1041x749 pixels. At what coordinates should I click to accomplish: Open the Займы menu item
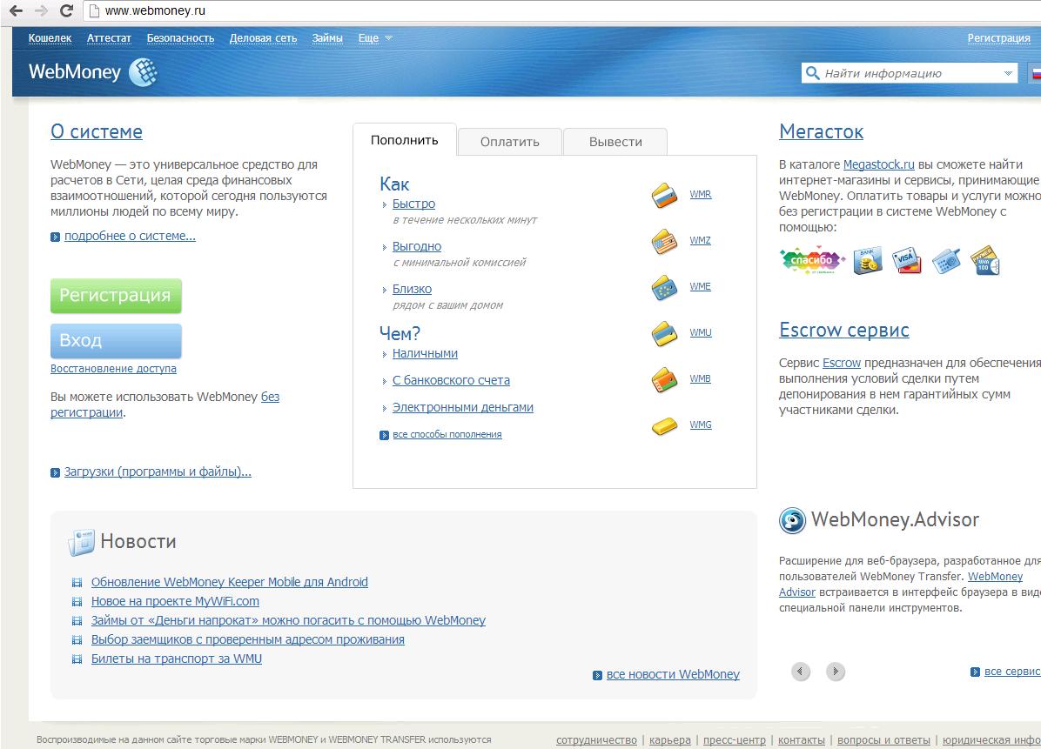coord(327,38)
